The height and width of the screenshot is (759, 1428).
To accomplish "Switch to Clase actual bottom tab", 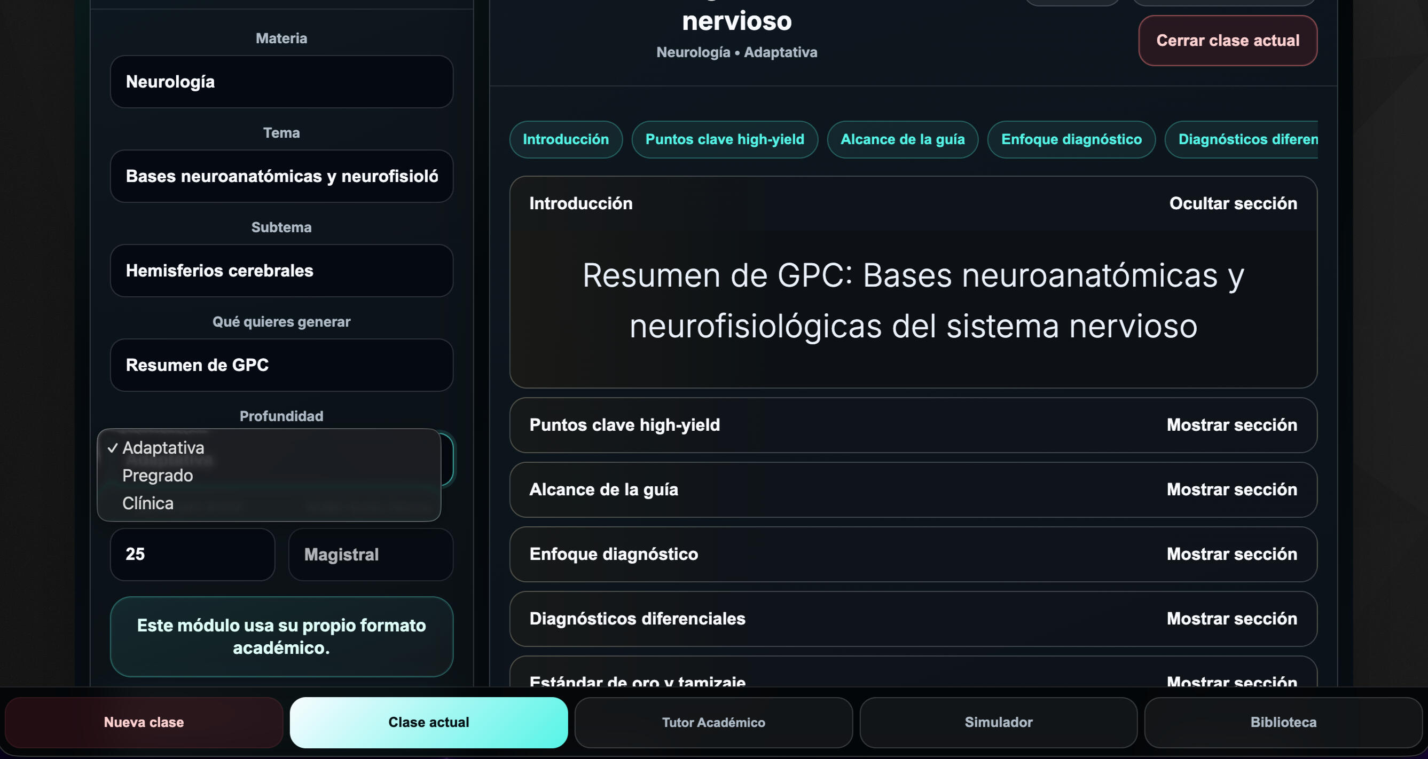I will tap(428, 722).
